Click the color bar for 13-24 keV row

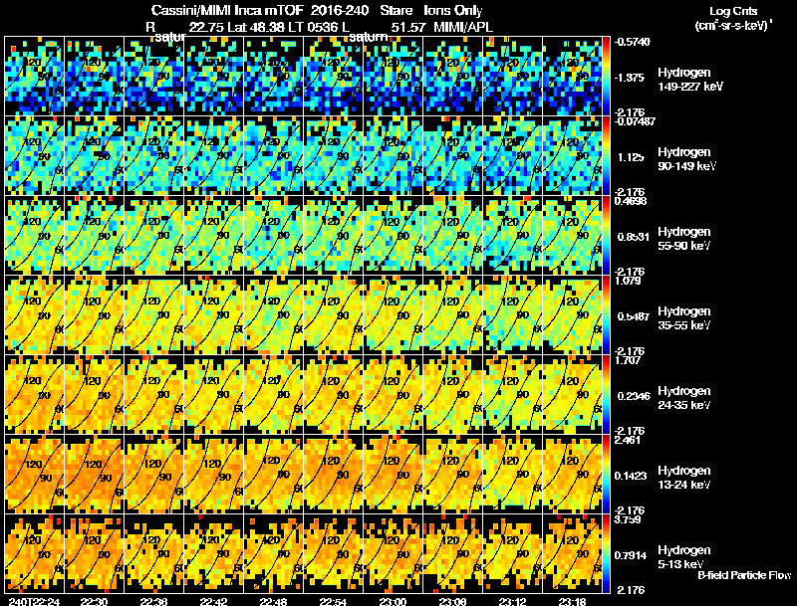click(606, 475)
